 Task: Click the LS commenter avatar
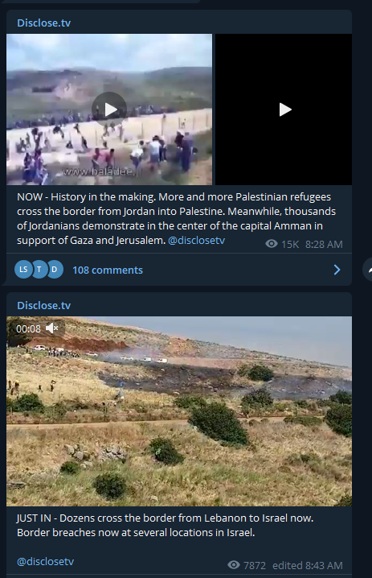(23, 270)
